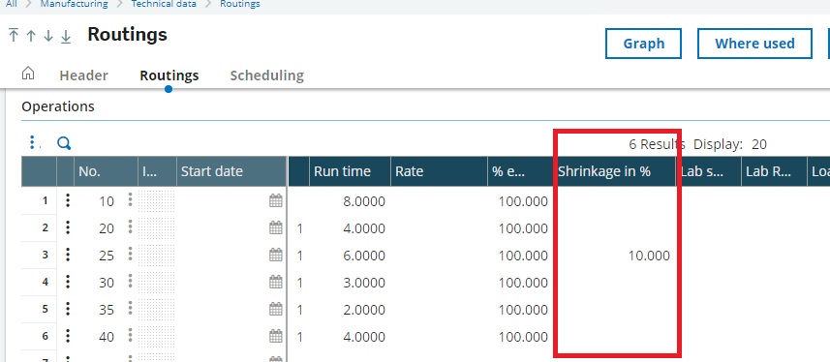Click the Lab R... column header
This screenshot has width=830, height=362.
click(x=774, y=171)
